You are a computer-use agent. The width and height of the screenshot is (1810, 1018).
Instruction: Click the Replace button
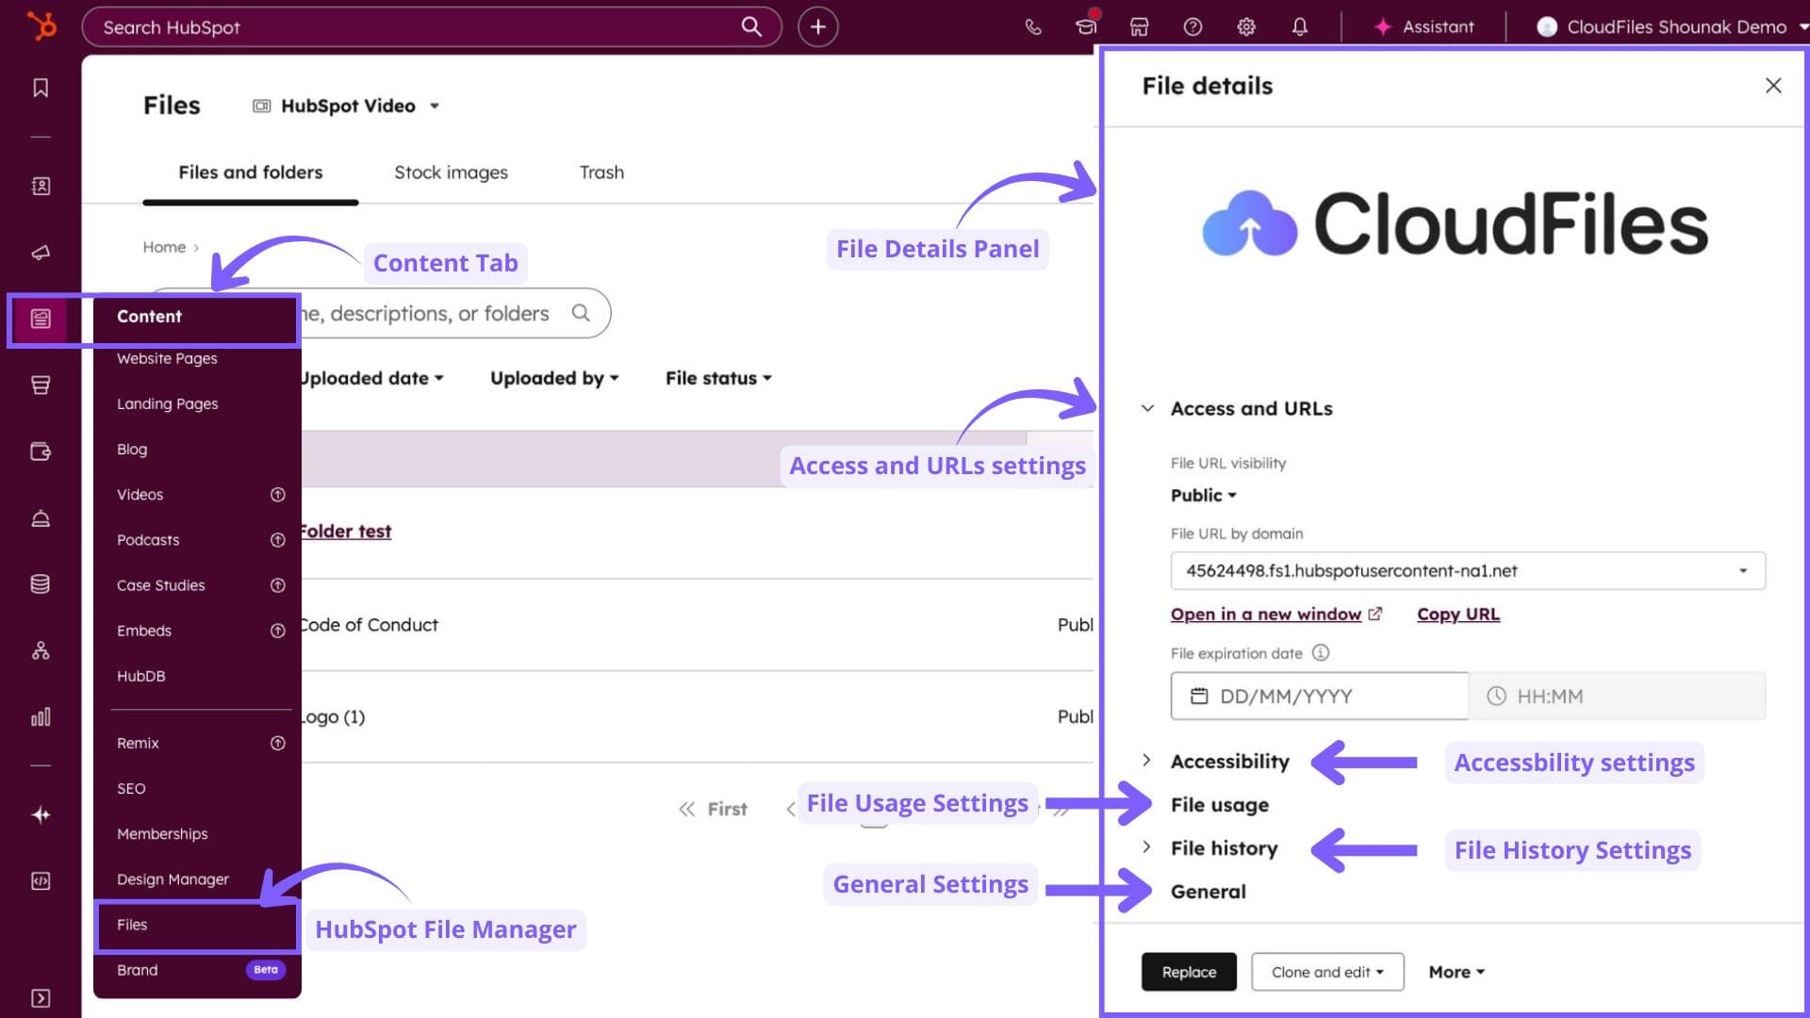point(1188,972)
